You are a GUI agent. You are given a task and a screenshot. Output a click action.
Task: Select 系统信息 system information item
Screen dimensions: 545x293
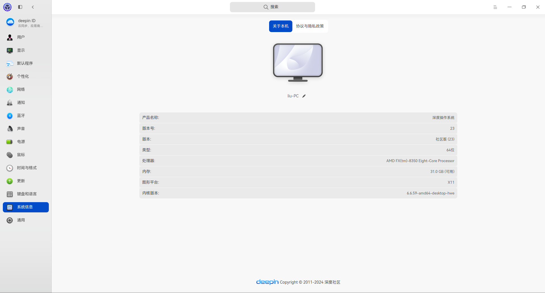click(26, 207)
